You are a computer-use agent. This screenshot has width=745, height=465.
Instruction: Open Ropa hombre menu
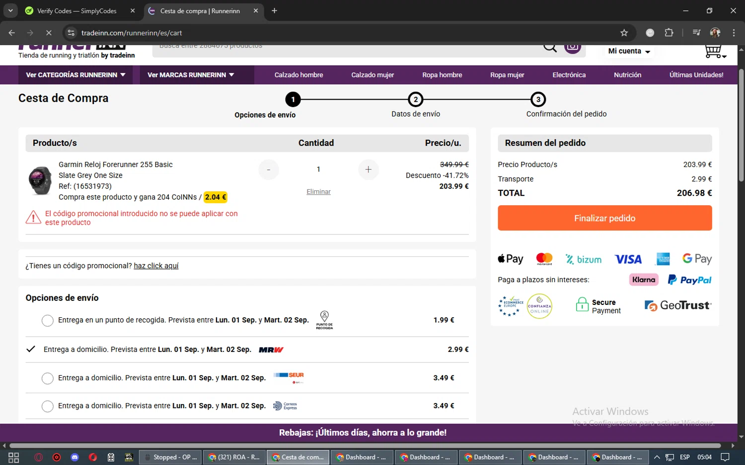(442, 75)
